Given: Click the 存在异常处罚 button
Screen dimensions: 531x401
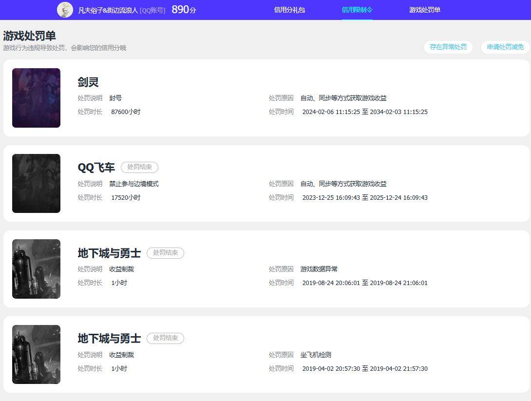Looking at the screenshot, I should tap(448, 47).
